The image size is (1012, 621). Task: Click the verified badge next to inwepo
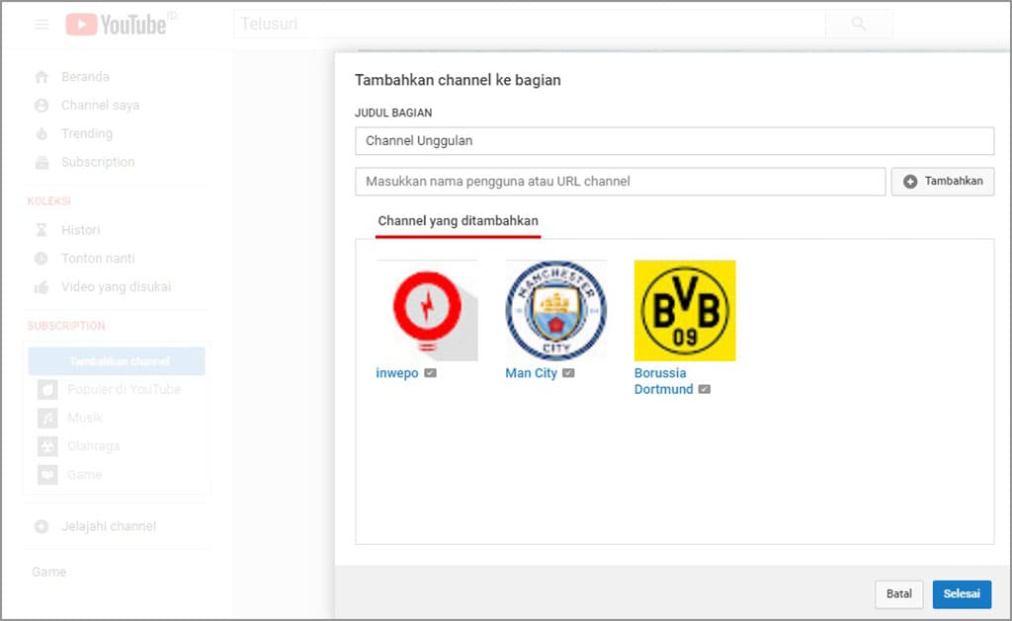[431, 373]
